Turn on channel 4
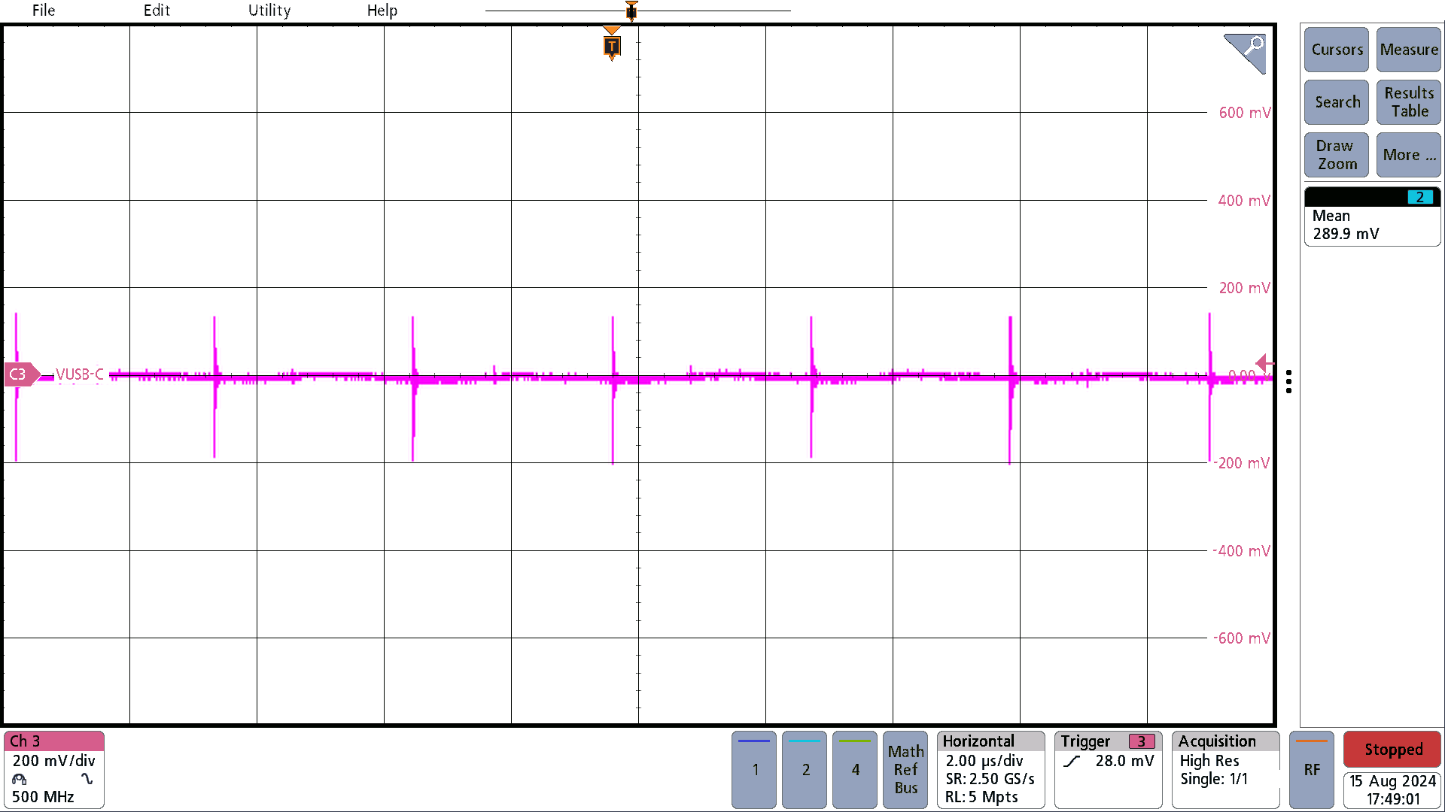Screen dimensions: 1445x812 pyautogui.click(x=855, y=770)
